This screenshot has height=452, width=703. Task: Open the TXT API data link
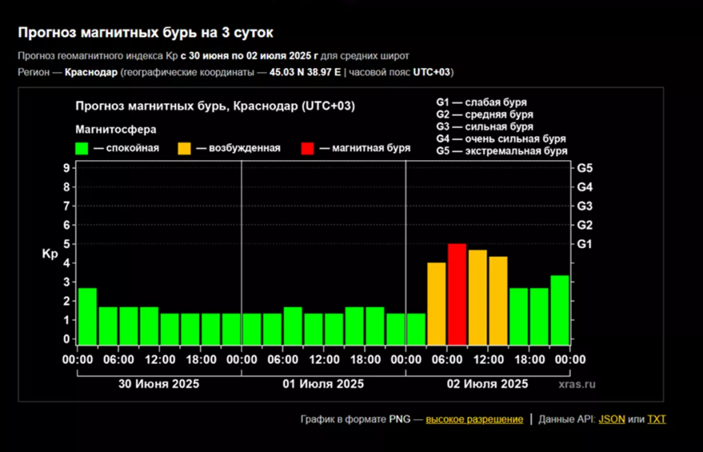coord(656,419)
